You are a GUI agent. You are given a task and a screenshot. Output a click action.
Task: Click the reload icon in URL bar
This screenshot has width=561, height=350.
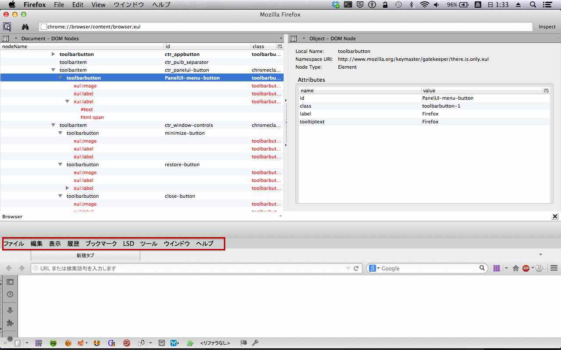(356, 268)
